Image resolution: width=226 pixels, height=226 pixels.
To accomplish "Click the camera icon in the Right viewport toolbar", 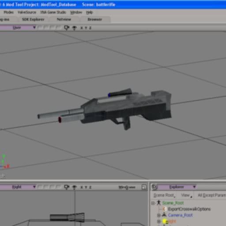I will point(67,187).
